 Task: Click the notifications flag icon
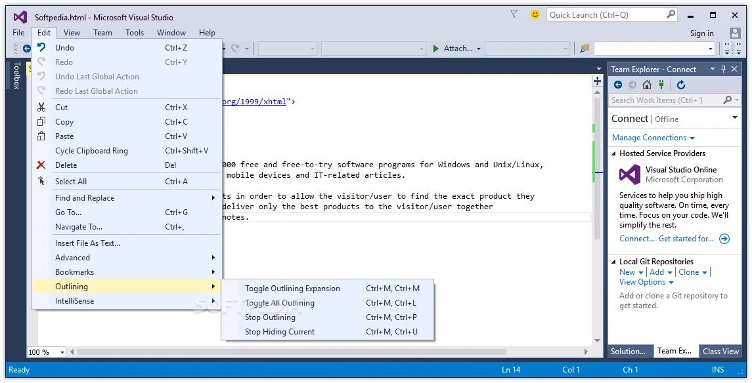(514, 14)
